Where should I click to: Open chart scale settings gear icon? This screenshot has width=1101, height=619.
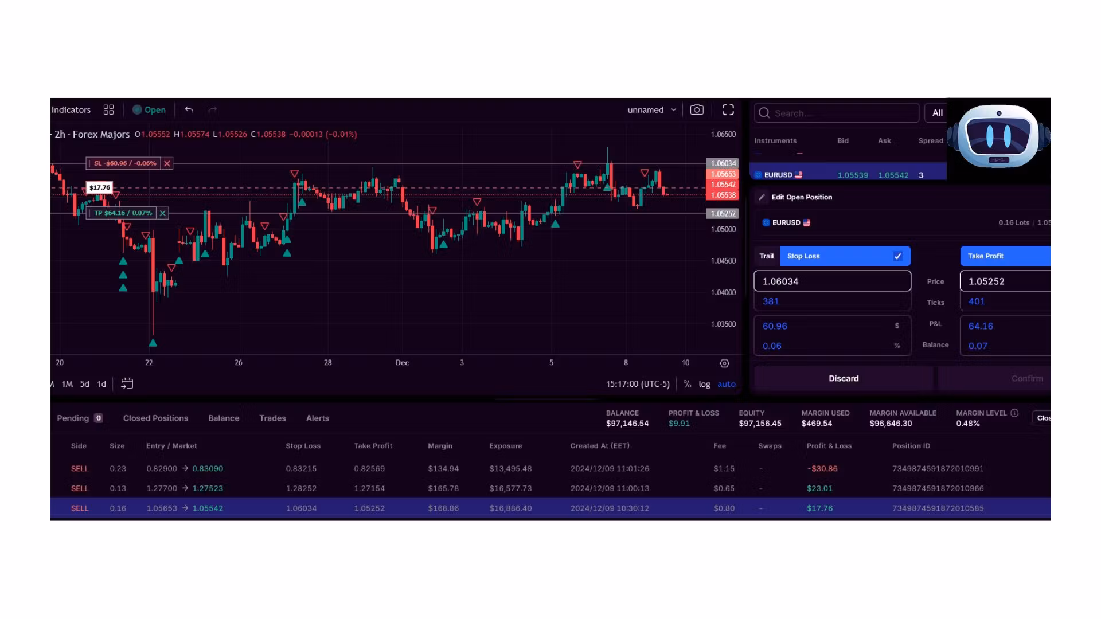tap(724, 363)
